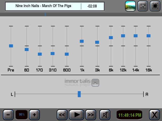This screenshot has width=162, height=121.
Task: Click the starburst brightness icon
Action: pyautogui.click(x=155, y=6)
